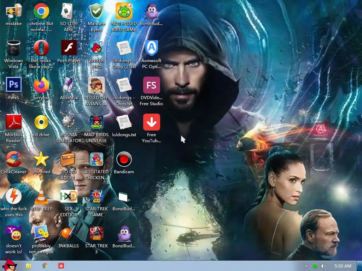The height and width of the screenshot is (271, 362).
Task: Open the 'STAR TREK 3' icon
Action: 96,233
